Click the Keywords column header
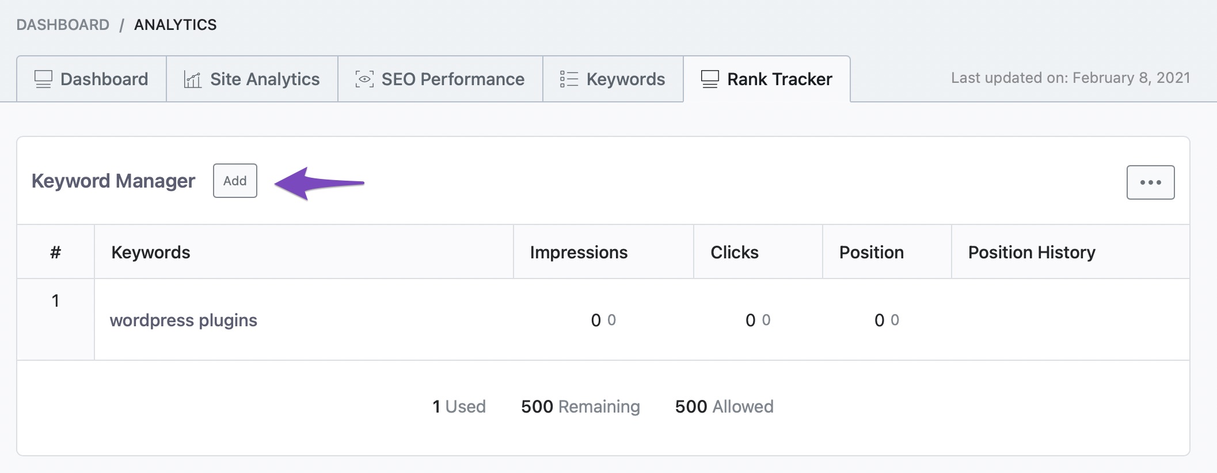The image size is (1217, 473). [x=151, y=252]
